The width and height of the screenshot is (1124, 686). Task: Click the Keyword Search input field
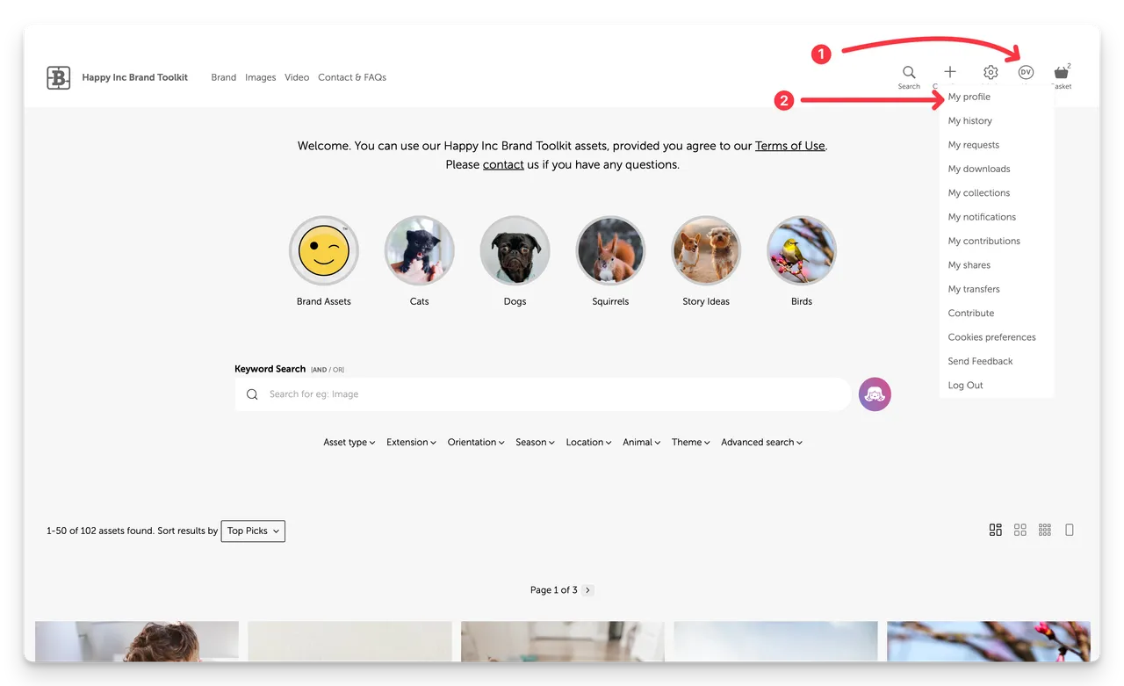pos(544,394)
